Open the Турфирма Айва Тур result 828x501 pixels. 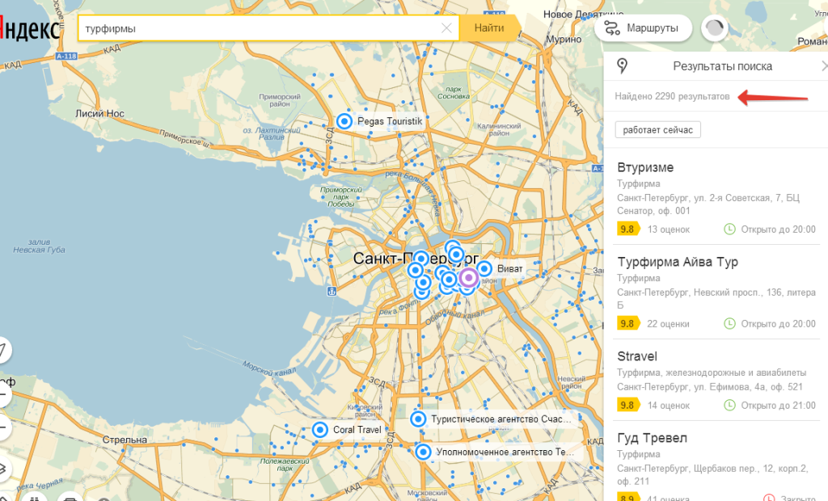678,262
